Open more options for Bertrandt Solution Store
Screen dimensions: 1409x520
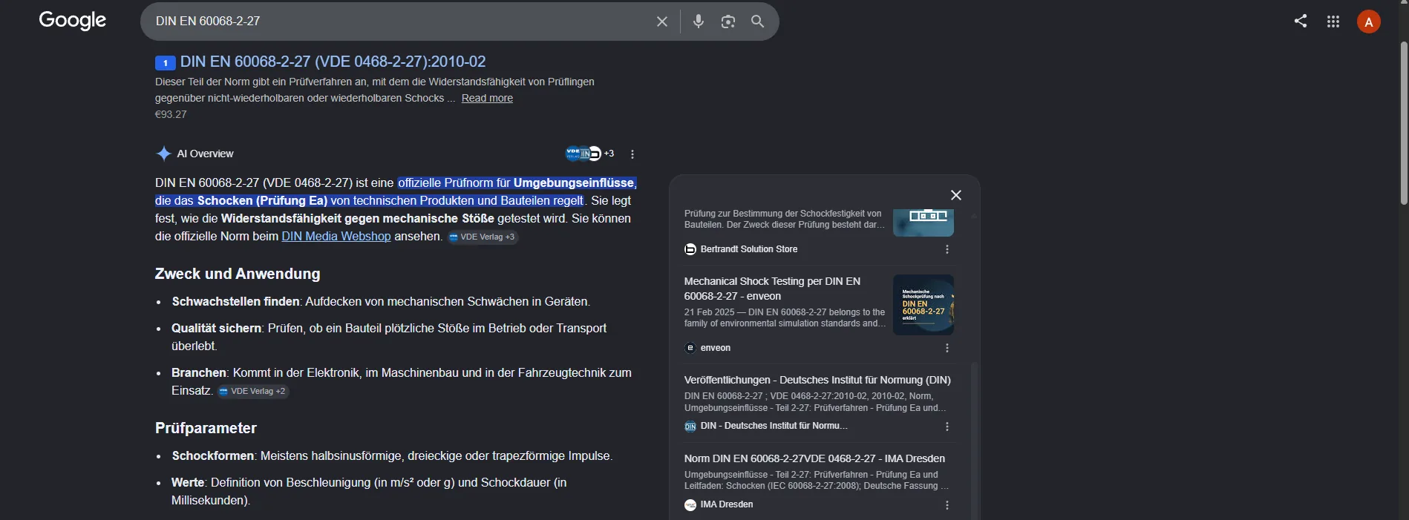pos(947,249)
